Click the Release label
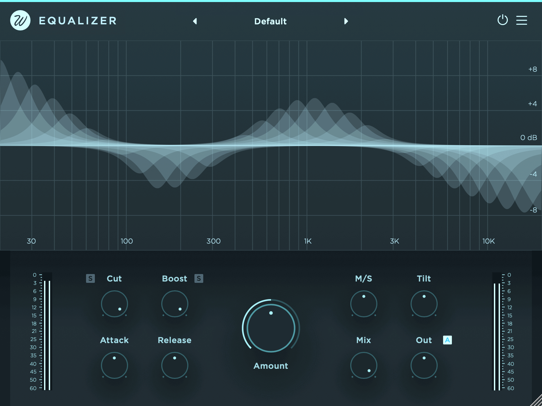This screenshot has width=542, height=406. point(174,340)
